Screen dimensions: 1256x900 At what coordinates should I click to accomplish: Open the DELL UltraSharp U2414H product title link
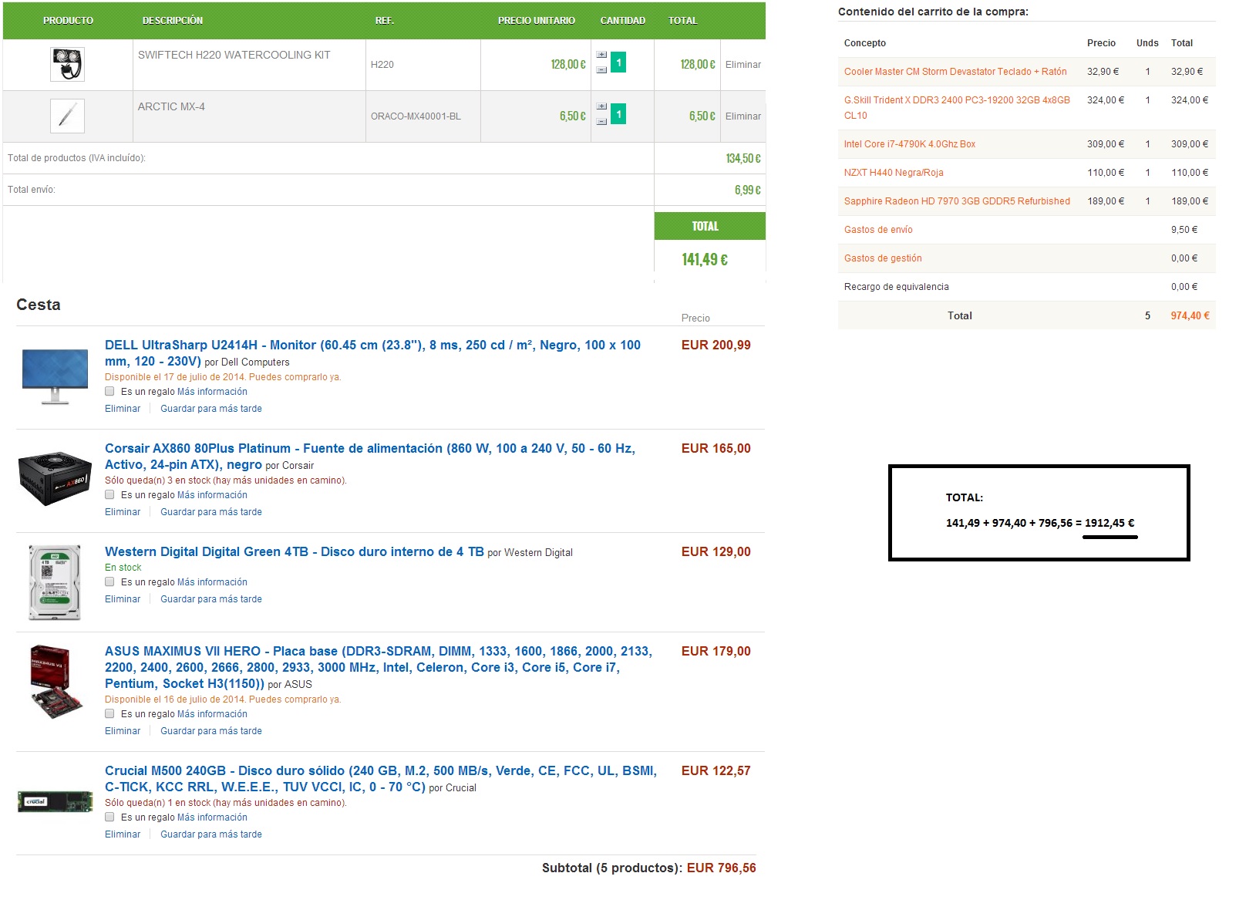[x=372, y=353]
